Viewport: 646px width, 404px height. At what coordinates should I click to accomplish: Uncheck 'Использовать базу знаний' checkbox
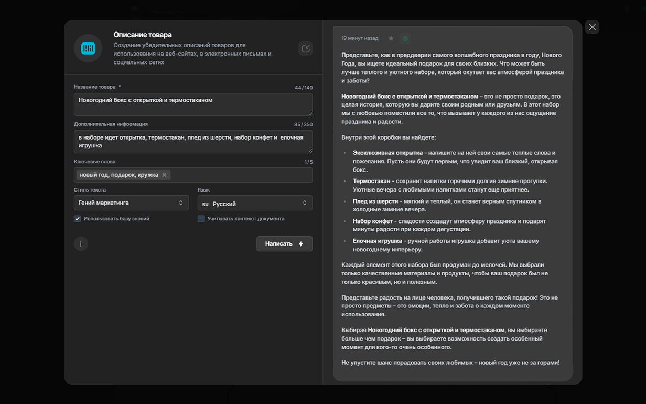pyautogui.click(x=78, y=219)
